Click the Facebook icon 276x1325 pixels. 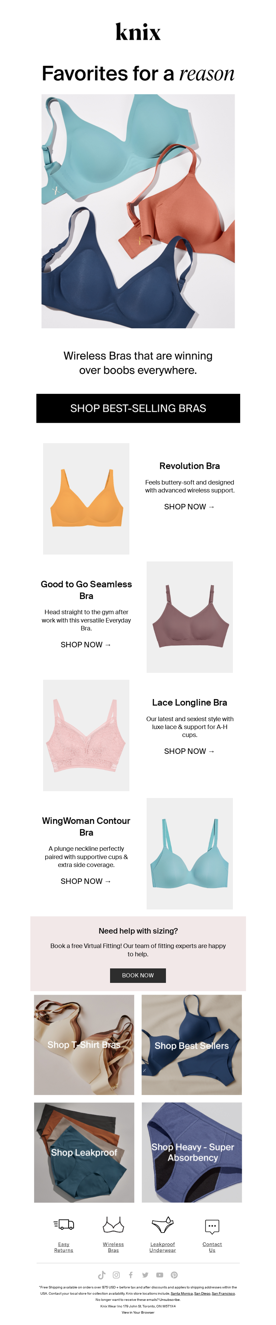[x=131, y=1275]
